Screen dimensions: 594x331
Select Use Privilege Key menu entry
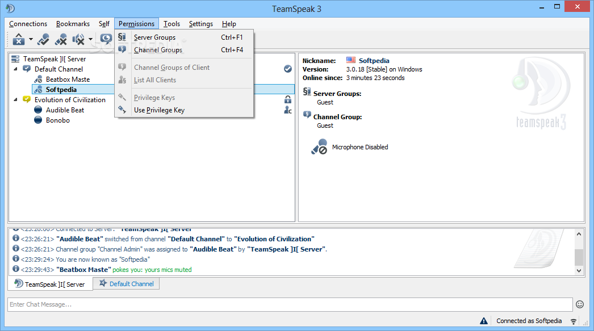point(184,110)
